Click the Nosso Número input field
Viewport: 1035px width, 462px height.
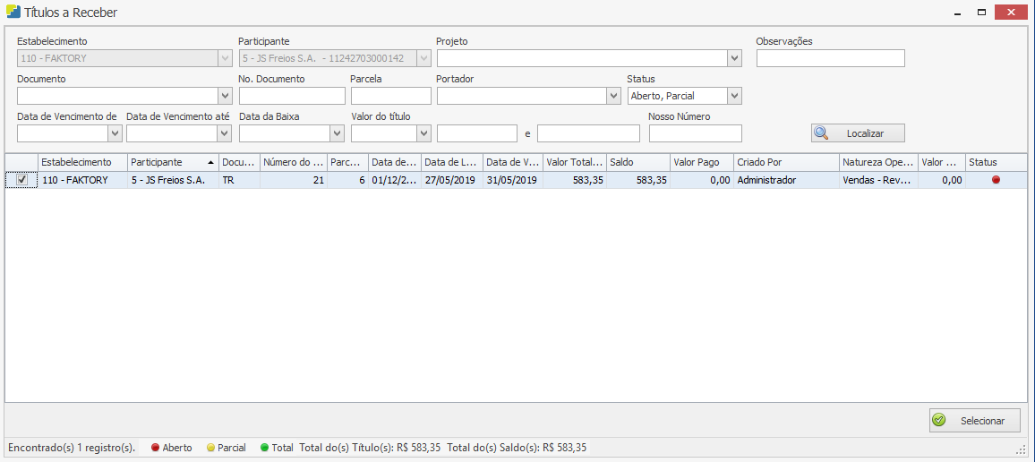[695, 133]
